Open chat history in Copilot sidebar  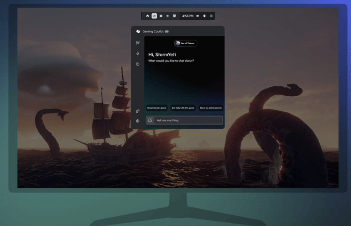138,64
